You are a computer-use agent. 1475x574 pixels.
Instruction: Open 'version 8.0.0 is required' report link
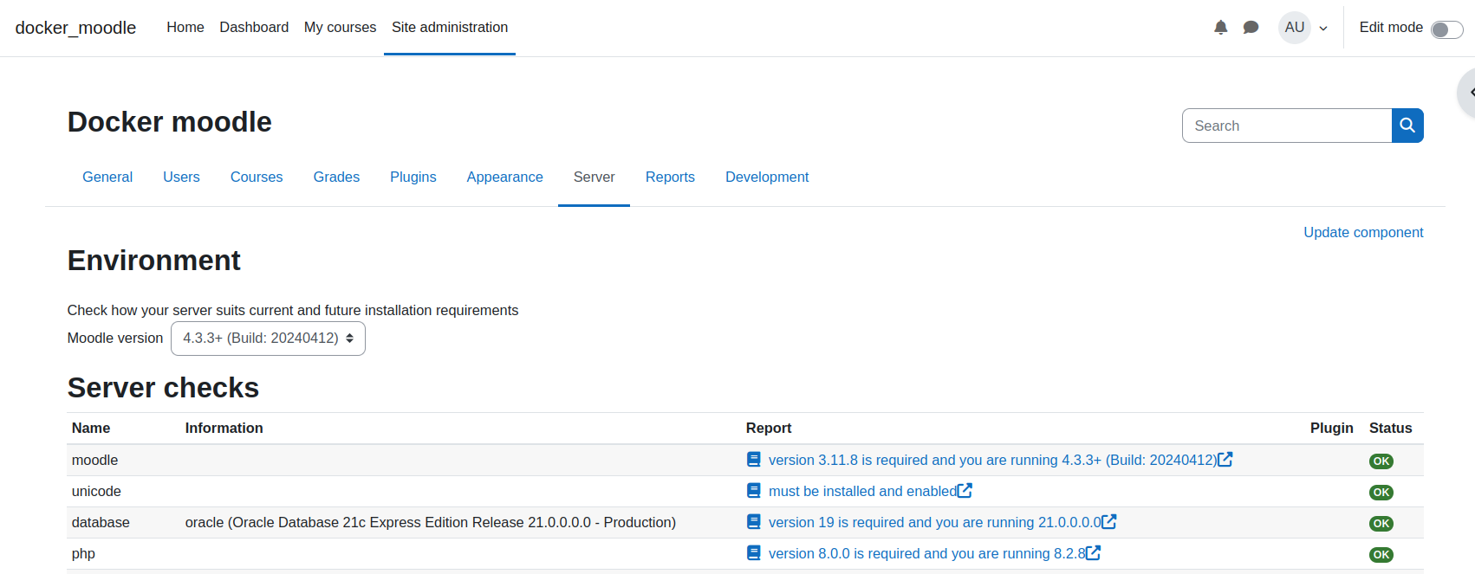926,553
